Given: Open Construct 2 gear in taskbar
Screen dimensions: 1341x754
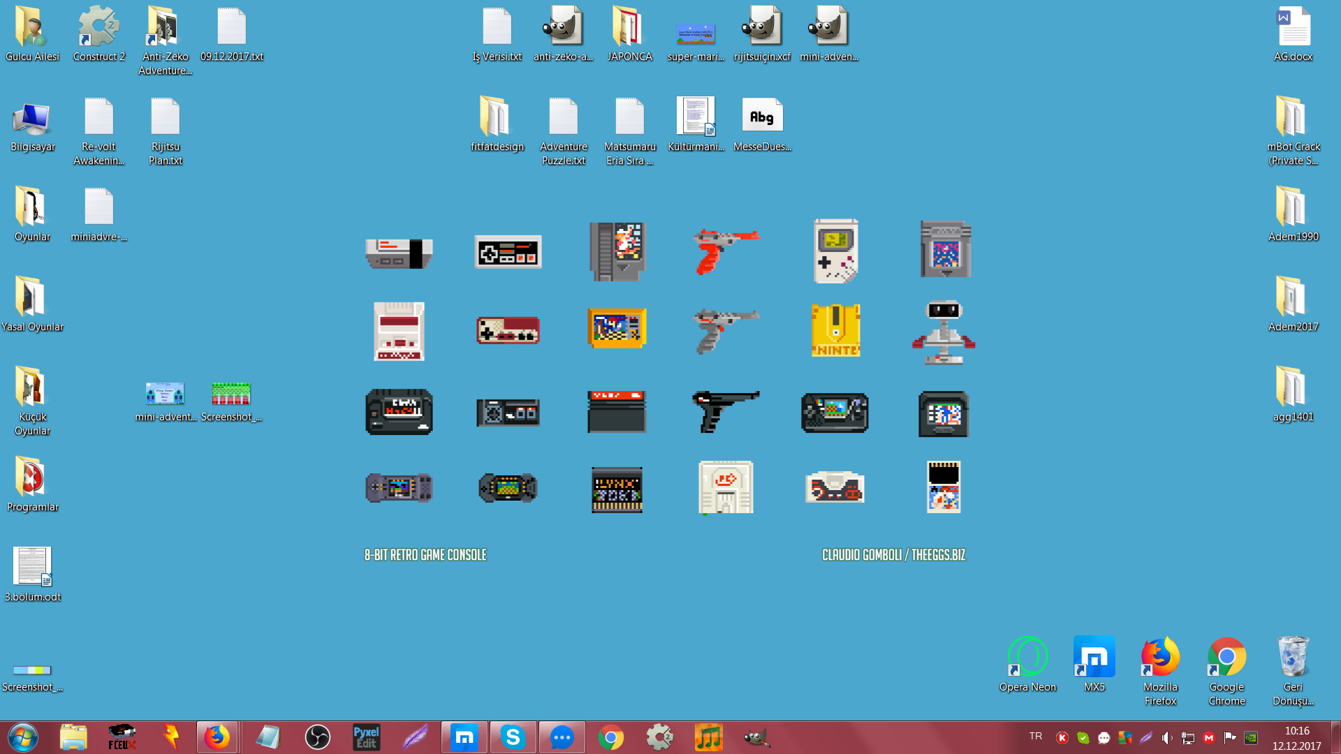Looking at the screenshot, I should (660, 737).
